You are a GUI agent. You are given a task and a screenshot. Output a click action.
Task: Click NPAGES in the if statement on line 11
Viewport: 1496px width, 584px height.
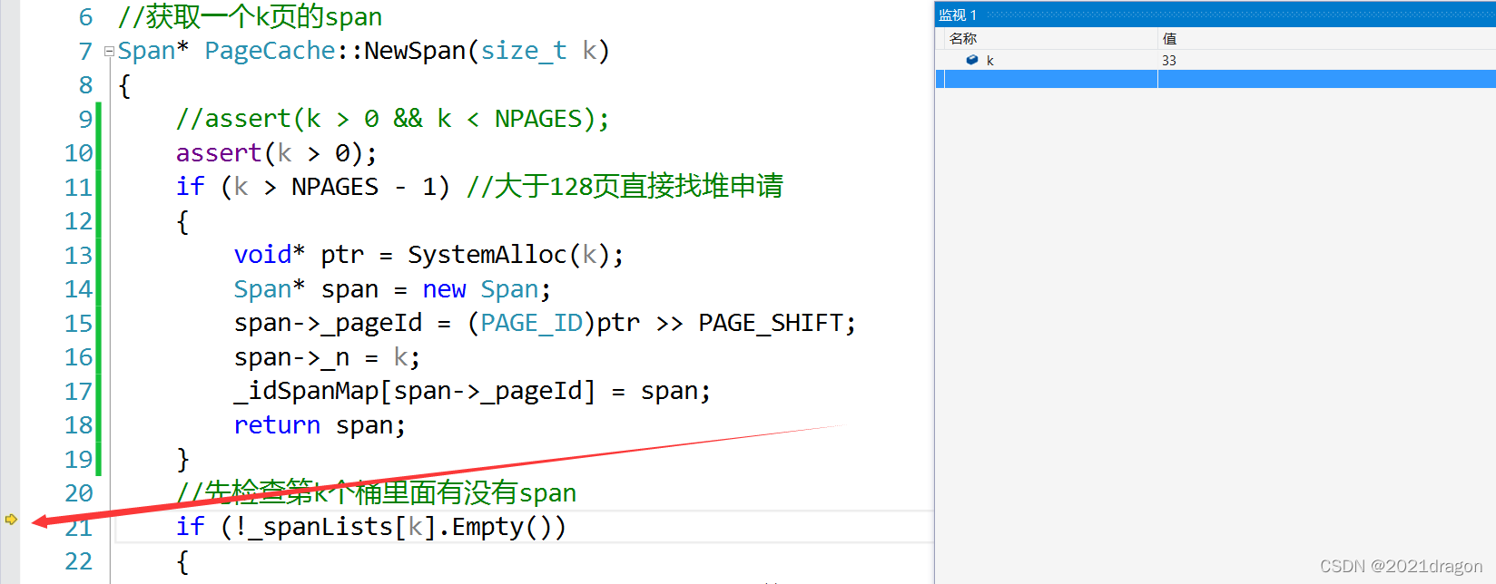click(x=335, y=187)
